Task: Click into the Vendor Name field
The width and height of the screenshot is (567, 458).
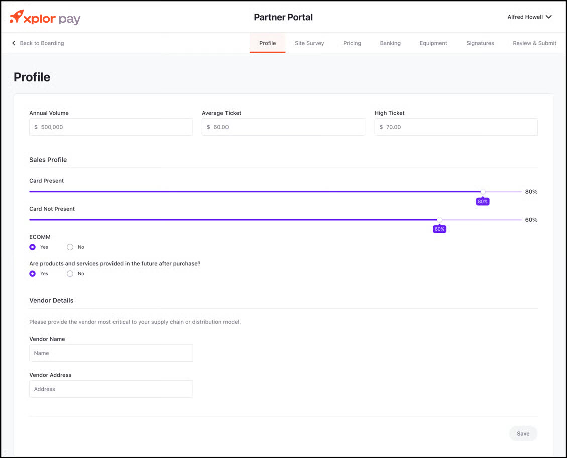Action: 110,353
